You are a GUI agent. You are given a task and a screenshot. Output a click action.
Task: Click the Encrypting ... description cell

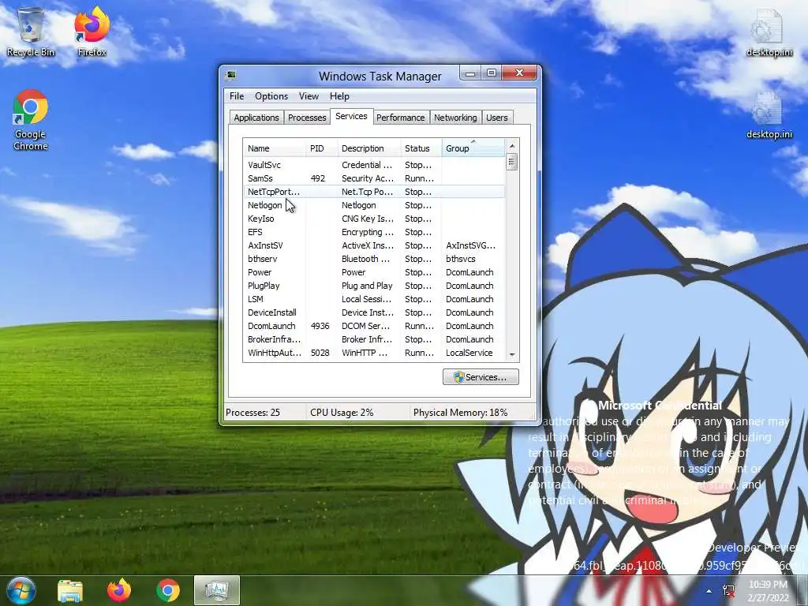click(x=368, y=232)
